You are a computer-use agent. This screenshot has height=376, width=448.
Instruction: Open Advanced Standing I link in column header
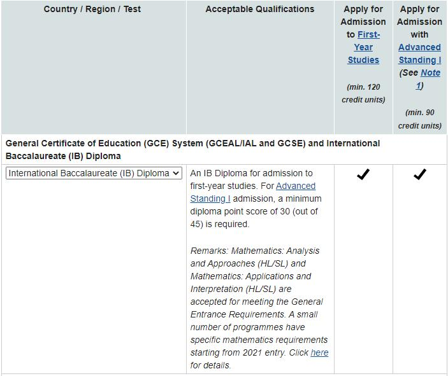419,53
